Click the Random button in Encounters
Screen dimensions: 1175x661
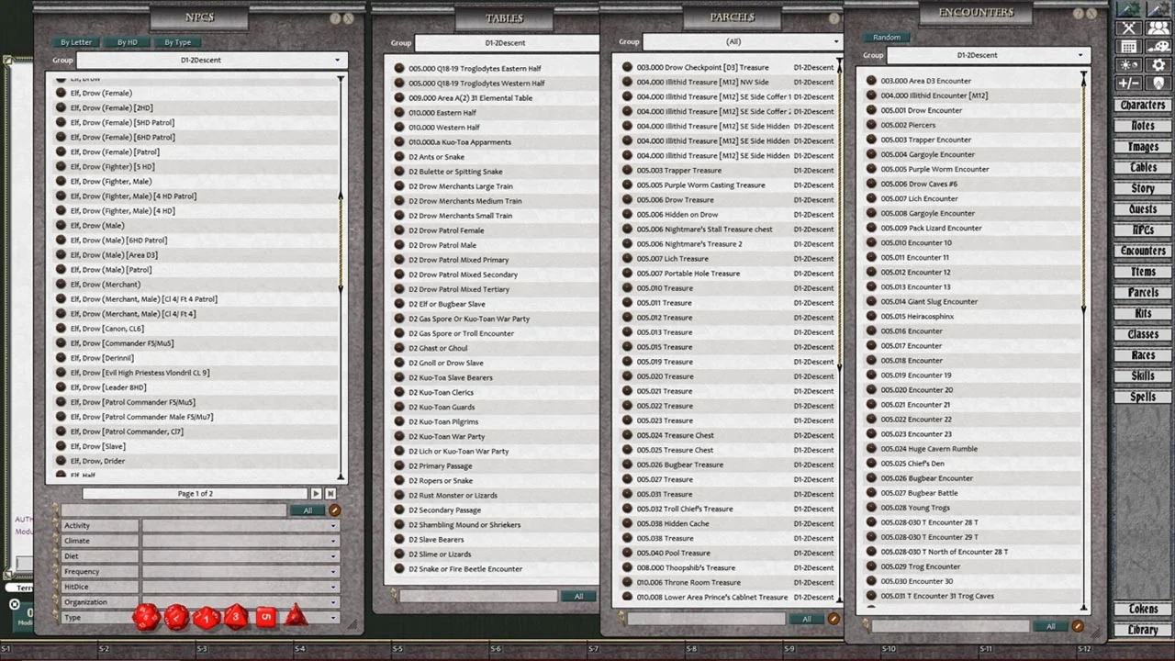point(886,38)
